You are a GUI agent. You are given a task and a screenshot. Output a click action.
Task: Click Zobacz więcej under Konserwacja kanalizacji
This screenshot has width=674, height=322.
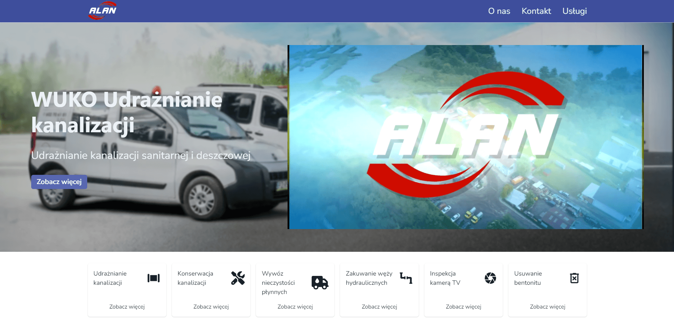(x=211, y=307)
